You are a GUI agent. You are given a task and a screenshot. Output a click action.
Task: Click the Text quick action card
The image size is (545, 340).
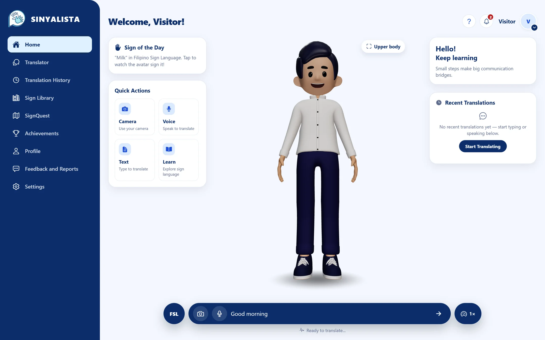[x=134, y=160]
